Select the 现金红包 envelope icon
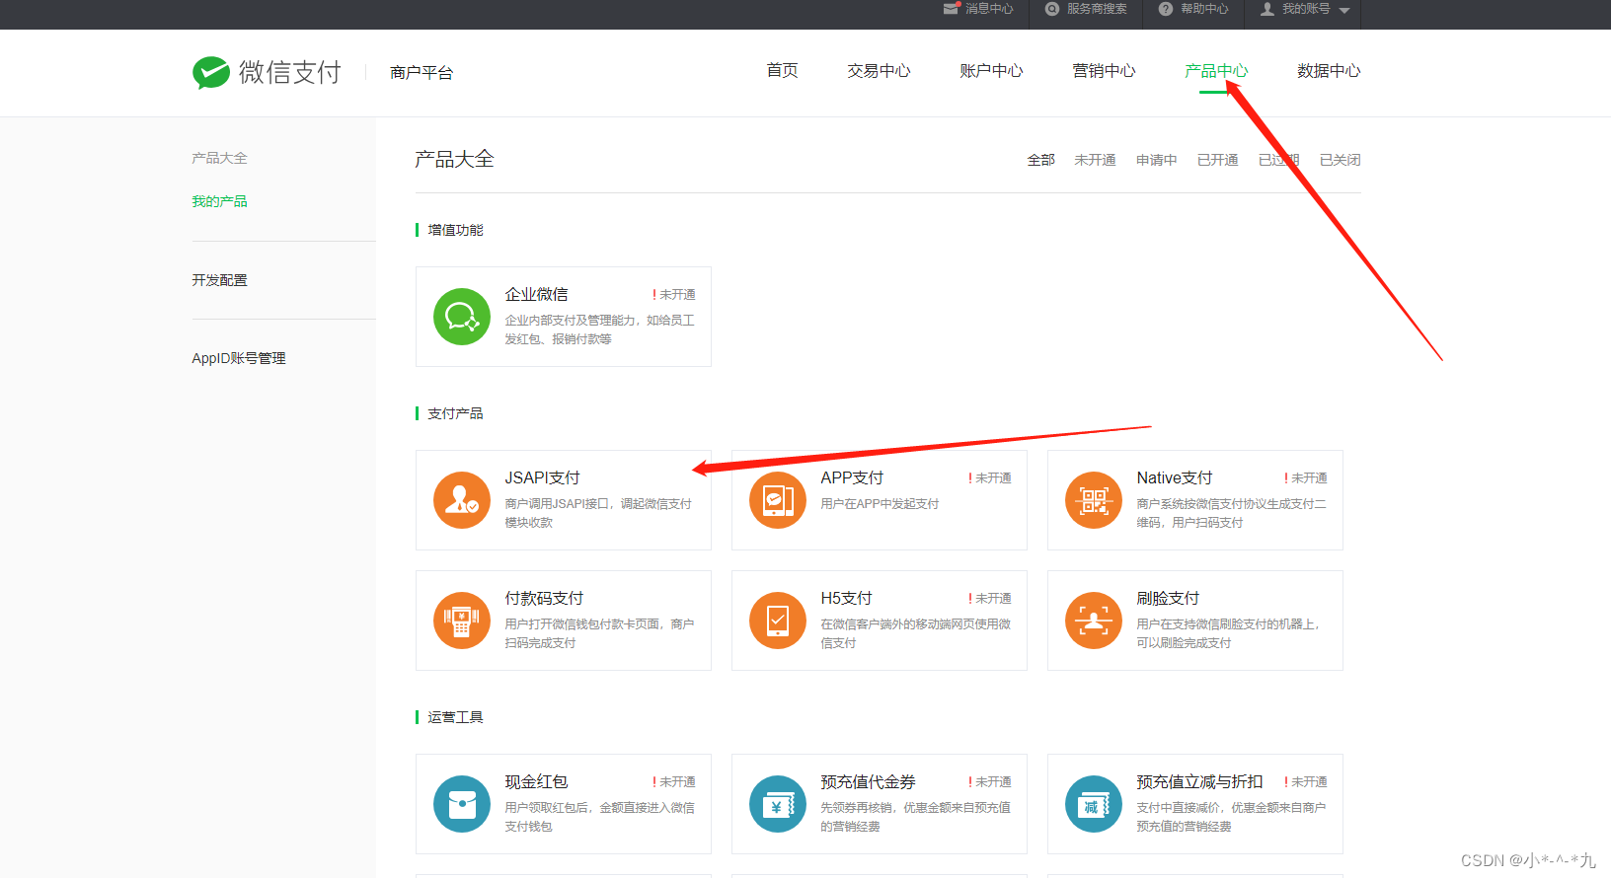The width and height of the screenshot is (1611, 878). pos(462,804)
